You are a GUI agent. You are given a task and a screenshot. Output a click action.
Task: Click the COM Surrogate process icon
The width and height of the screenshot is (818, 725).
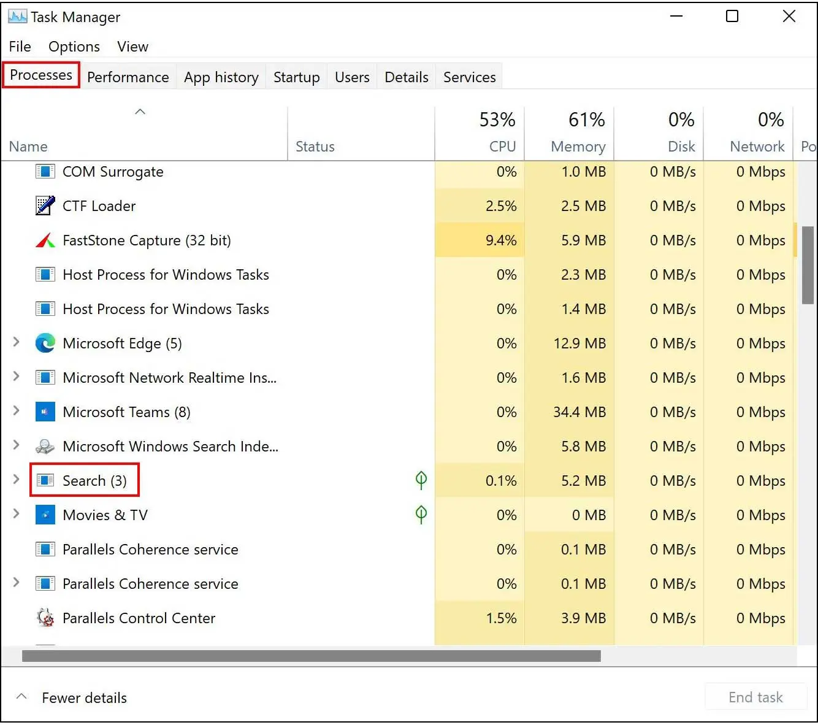[45, 171]
